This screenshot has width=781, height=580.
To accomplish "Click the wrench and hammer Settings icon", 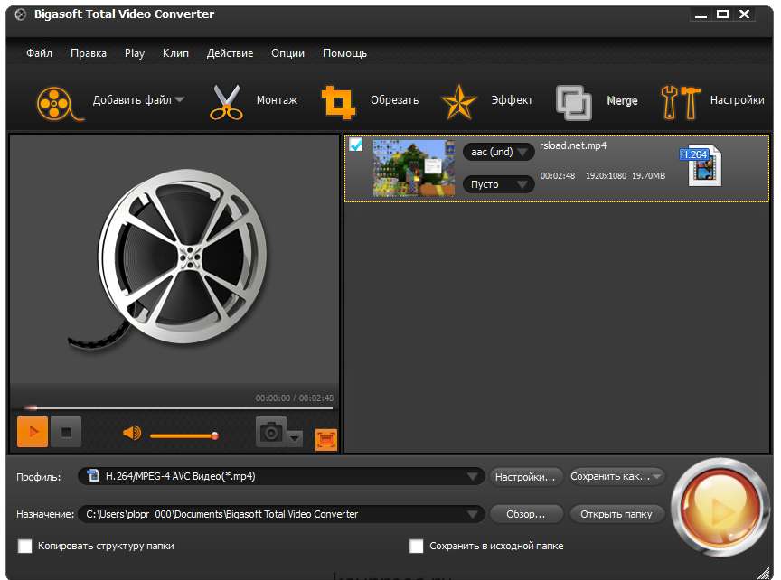I will tap(680, 103).
